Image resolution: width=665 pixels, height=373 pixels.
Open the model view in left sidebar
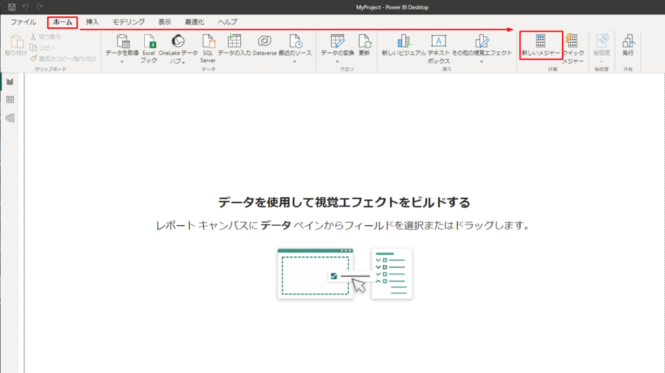10,118
